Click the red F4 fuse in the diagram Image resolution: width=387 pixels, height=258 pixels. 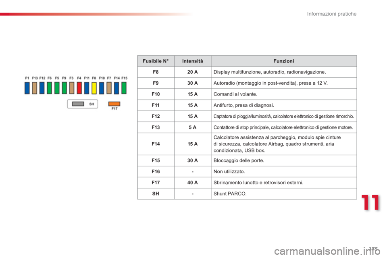(79, 88)
